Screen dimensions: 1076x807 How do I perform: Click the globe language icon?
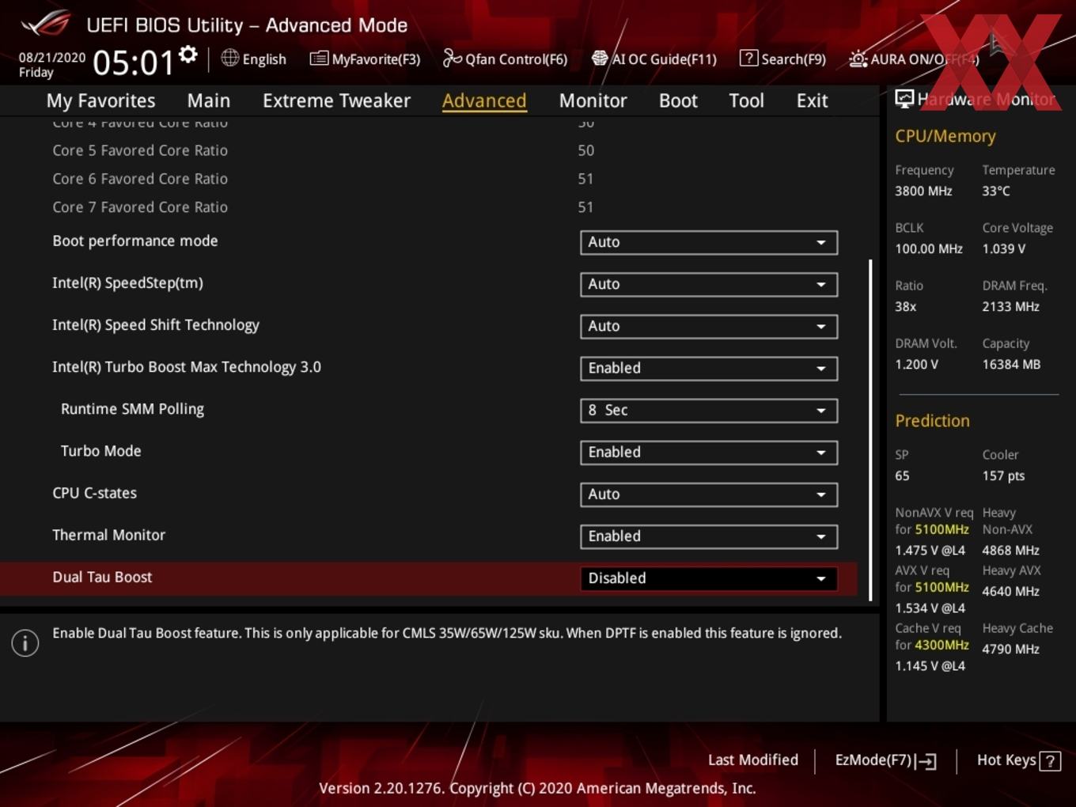229,58
